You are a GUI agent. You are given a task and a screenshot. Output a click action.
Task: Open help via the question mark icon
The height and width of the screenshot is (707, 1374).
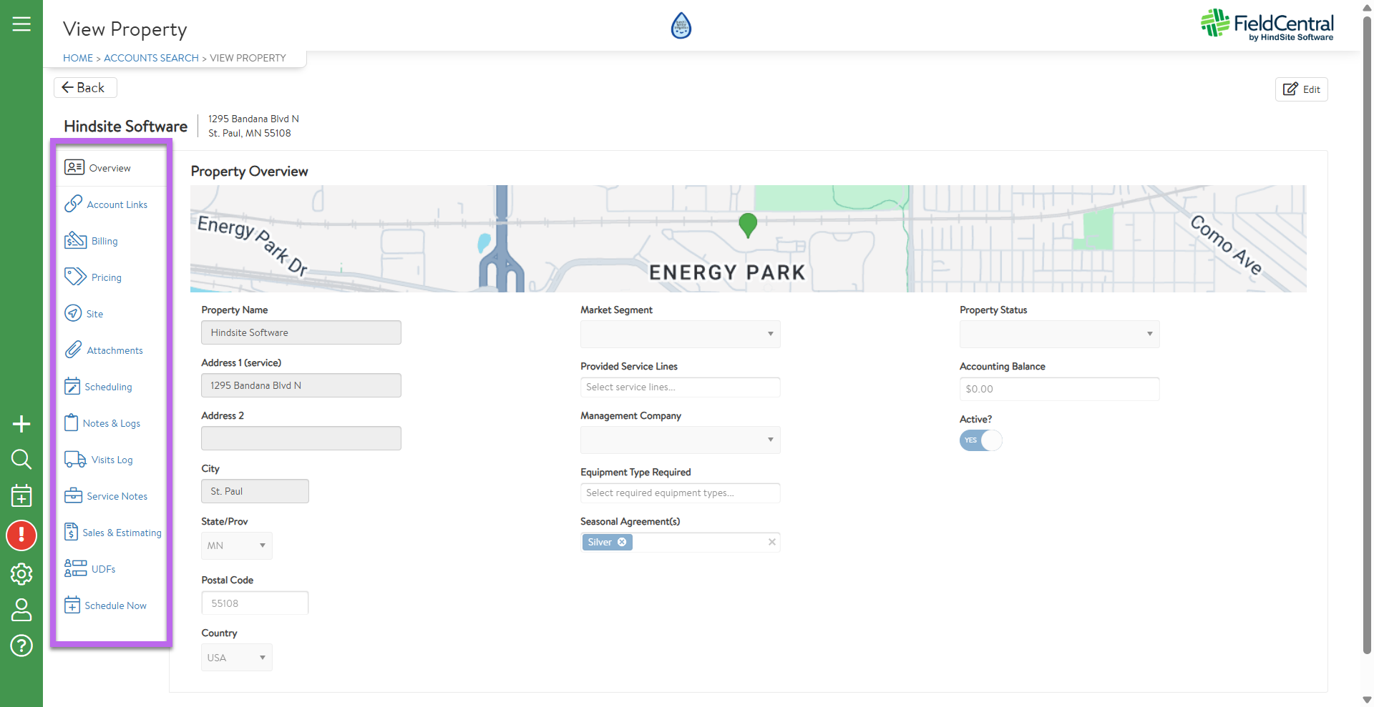click(21, 646)
